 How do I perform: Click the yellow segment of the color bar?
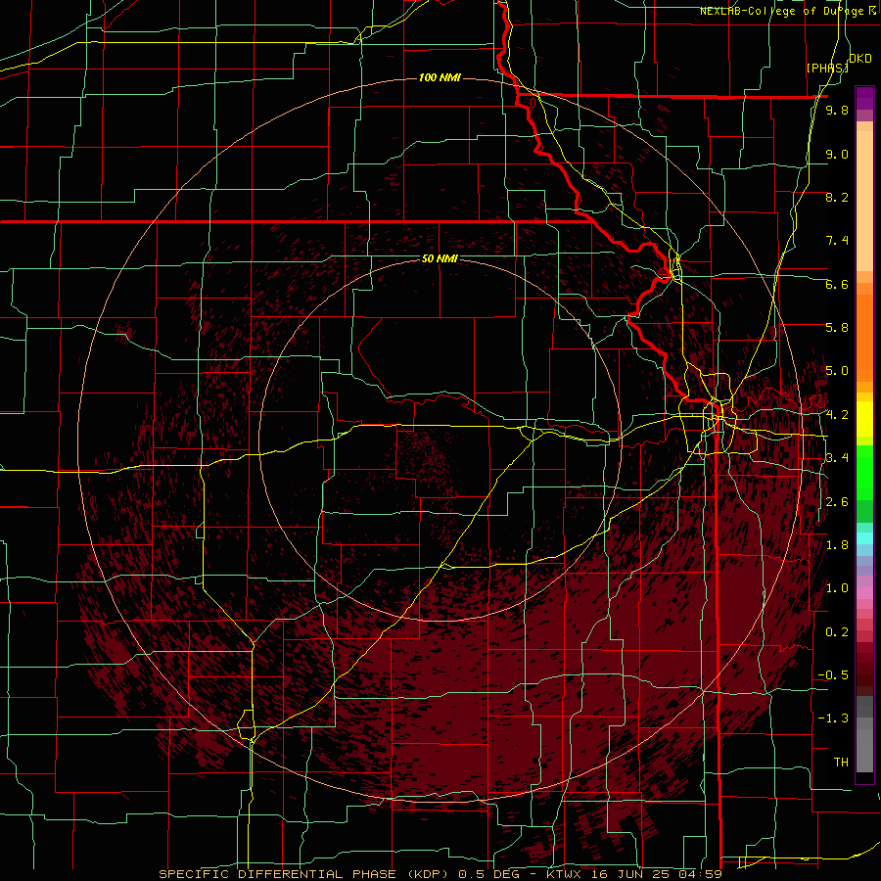tap(864, 419)
